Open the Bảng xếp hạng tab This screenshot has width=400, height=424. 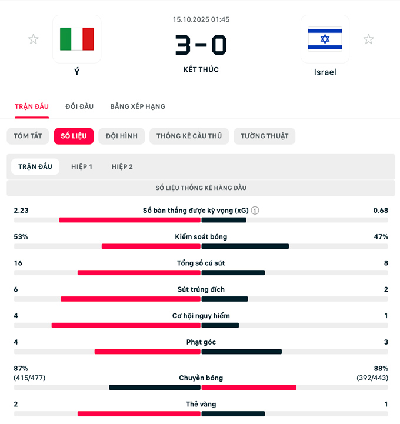point(138,106)
